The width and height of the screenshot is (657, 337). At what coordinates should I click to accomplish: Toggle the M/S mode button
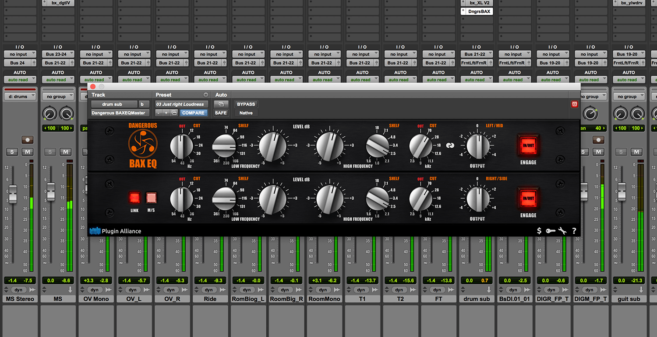[151, 198]
